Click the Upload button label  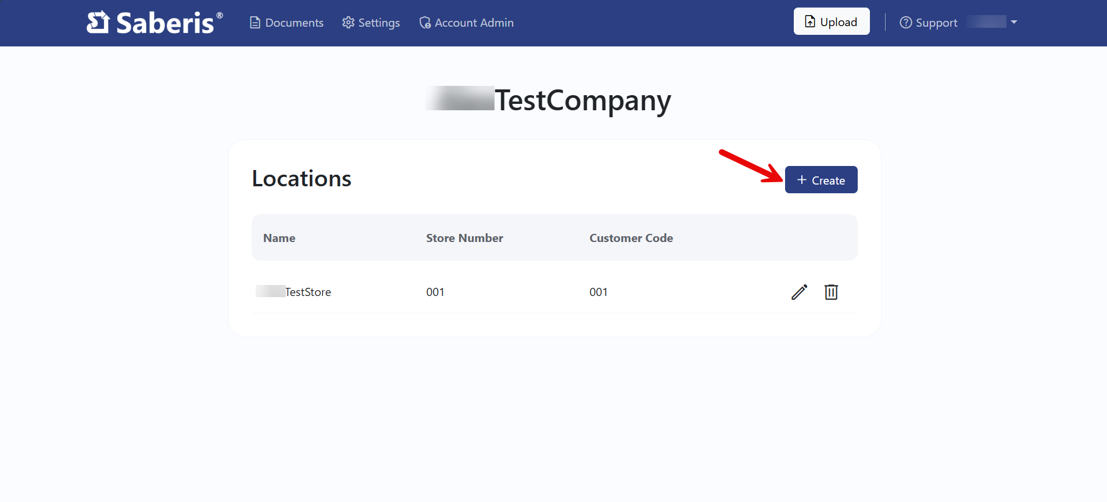coord(839,22)
